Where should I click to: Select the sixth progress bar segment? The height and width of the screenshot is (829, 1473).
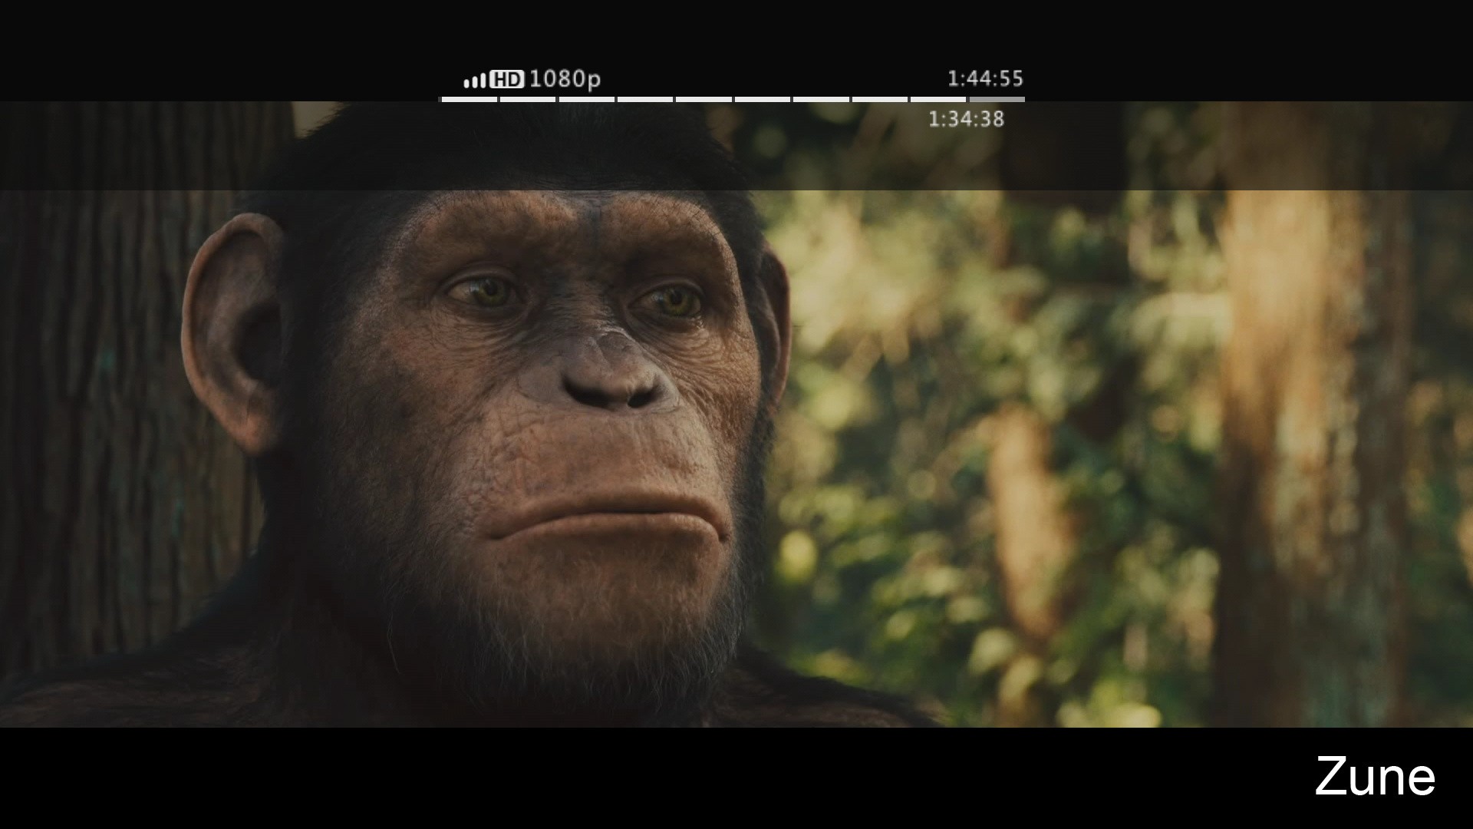click(x=763, y=99)
